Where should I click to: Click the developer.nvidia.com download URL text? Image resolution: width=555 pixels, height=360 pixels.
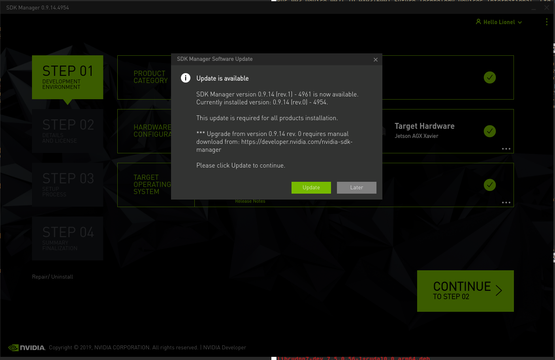tap(274, 145)
